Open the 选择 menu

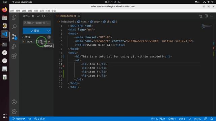pyautogui.click(x=24, y=11)
